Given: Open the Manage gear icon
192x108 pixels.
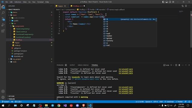Looking at the screenshot, I should coord(3,97).
